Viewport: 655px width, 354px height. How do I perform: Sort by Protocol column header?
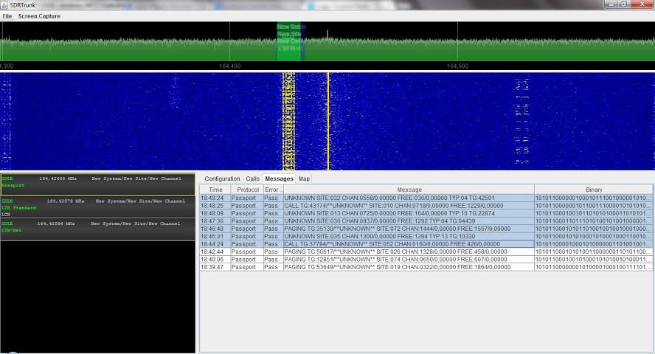(x=247, y=190)
